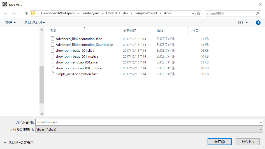Navigate to Lumberyard breadcrumb folder
Screen dimensions: 265x149
tap(90, 13)
